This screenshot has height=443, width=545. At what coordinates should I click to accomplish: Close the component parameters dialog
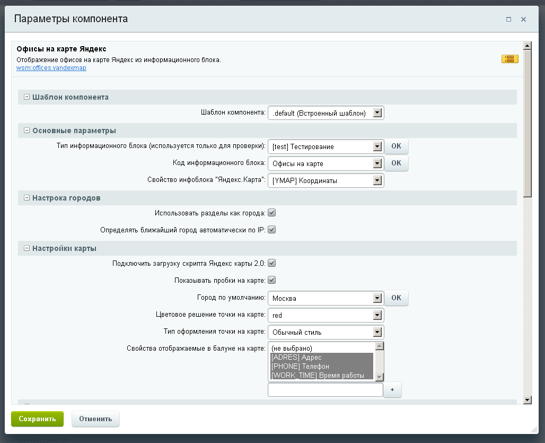pos(523,20)
